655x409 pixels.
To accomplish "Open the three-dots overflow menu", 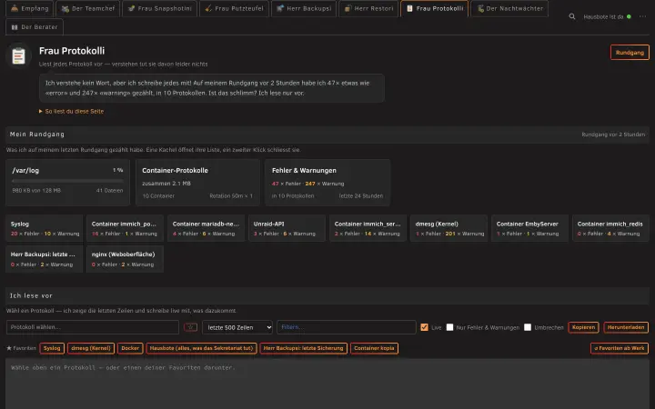I will click(x=642, y=16).
